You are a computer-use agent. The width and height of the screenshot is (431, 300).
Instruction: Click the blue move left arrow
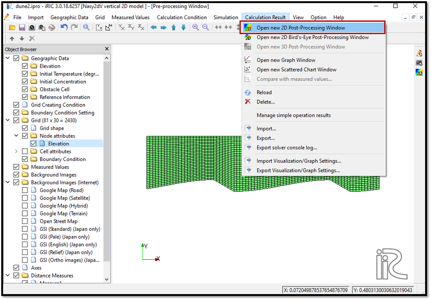pyautogui.click(x=154, y=27)
